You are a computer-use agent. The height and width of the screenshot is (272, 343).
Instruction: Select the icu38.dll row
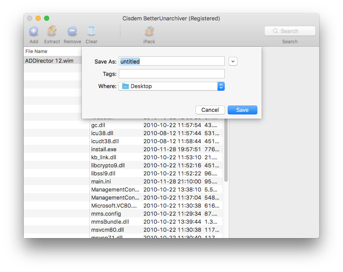point(156,133)
